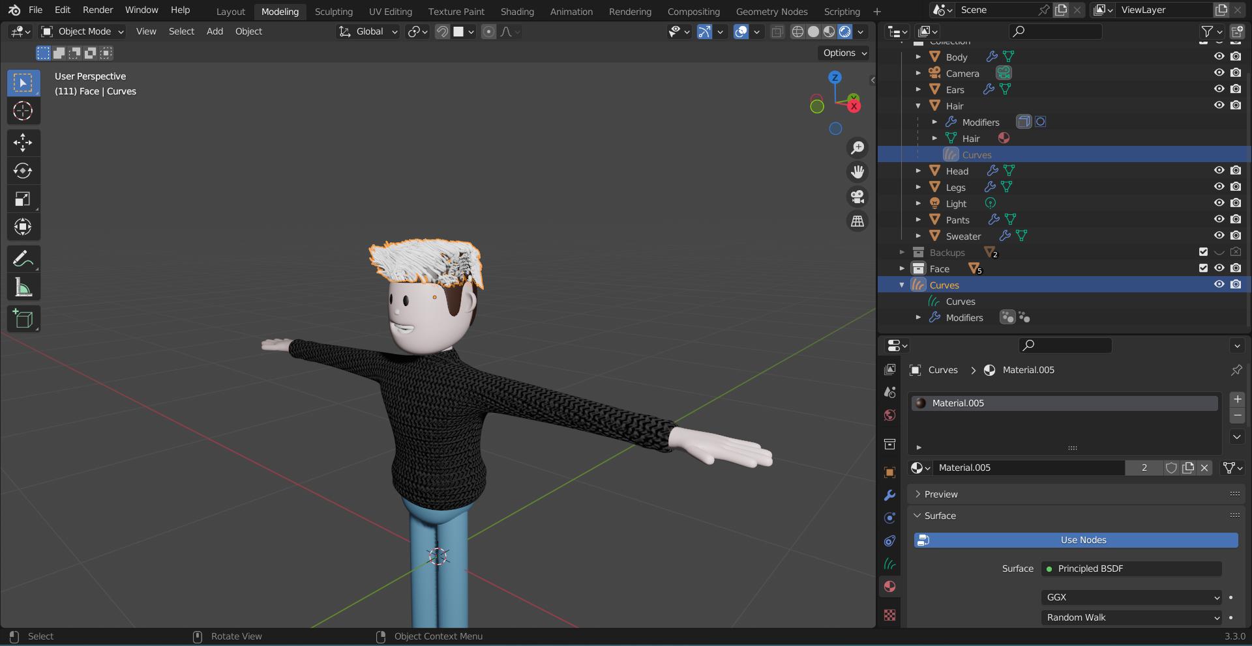Toggle Face collection exclude checkbox
Viewport: 1252px width, 646px height.
pyautogui.click(x=1203, y=268)
